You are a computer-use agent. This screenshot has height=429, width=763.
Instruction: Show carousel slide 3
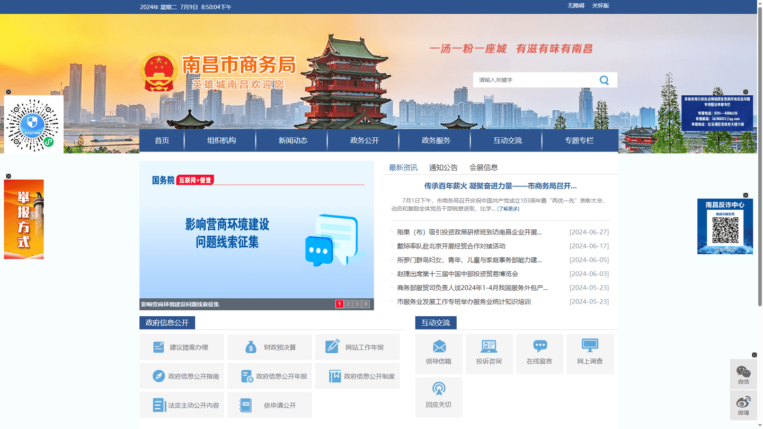click(357, 304)
